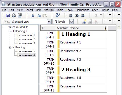Click the third of three object indent icons
This screenshot has height=95, width=122.
coord(83,16)
